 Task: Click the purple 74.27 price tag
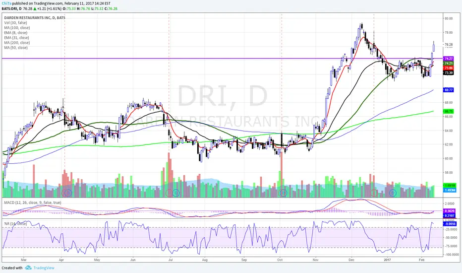click(x=449, y=59)
